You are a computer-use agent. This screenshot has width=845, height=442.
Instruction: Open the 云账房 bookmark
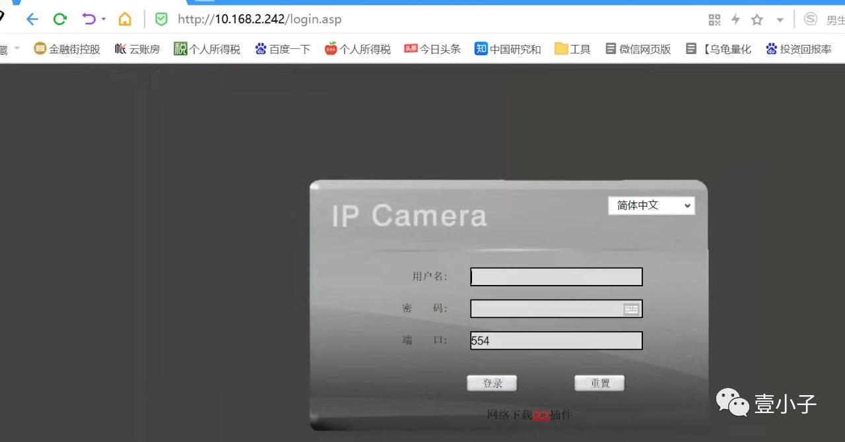[137, 48]
